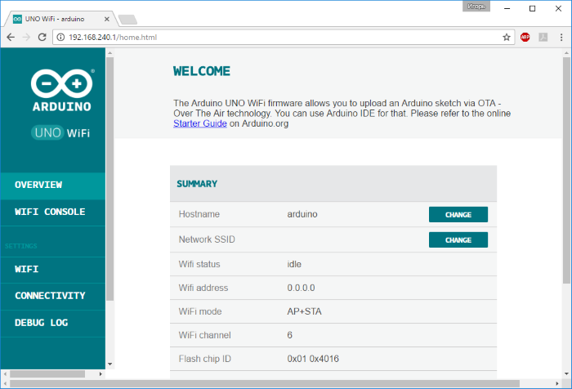
Task: Click the browser back arrow
Action: [x=11, y=38]
